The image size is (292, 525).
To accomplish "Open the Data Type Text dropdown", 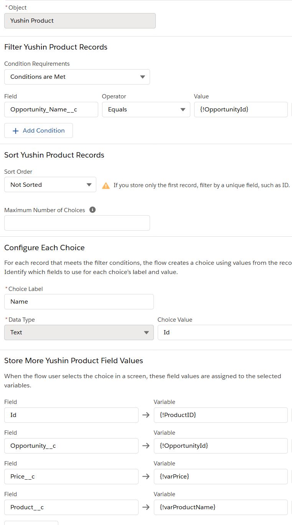I will point(79,332).
